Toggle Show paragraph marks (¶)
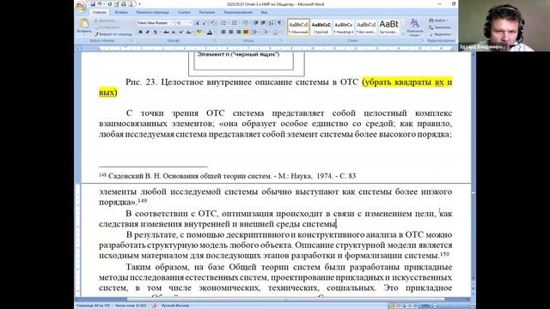This screenshot has height=309, width=550. point(279,23)
